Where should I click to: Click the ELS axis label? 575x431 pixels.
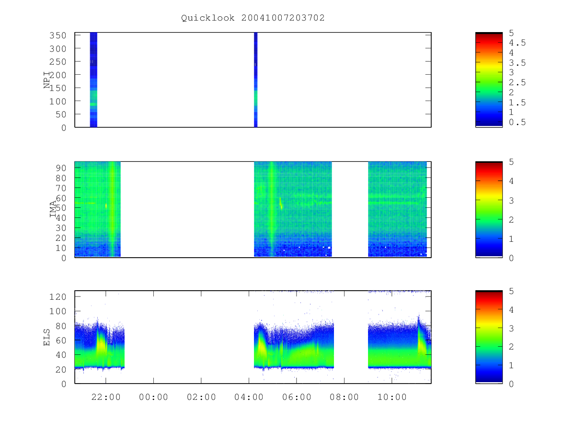47,337
